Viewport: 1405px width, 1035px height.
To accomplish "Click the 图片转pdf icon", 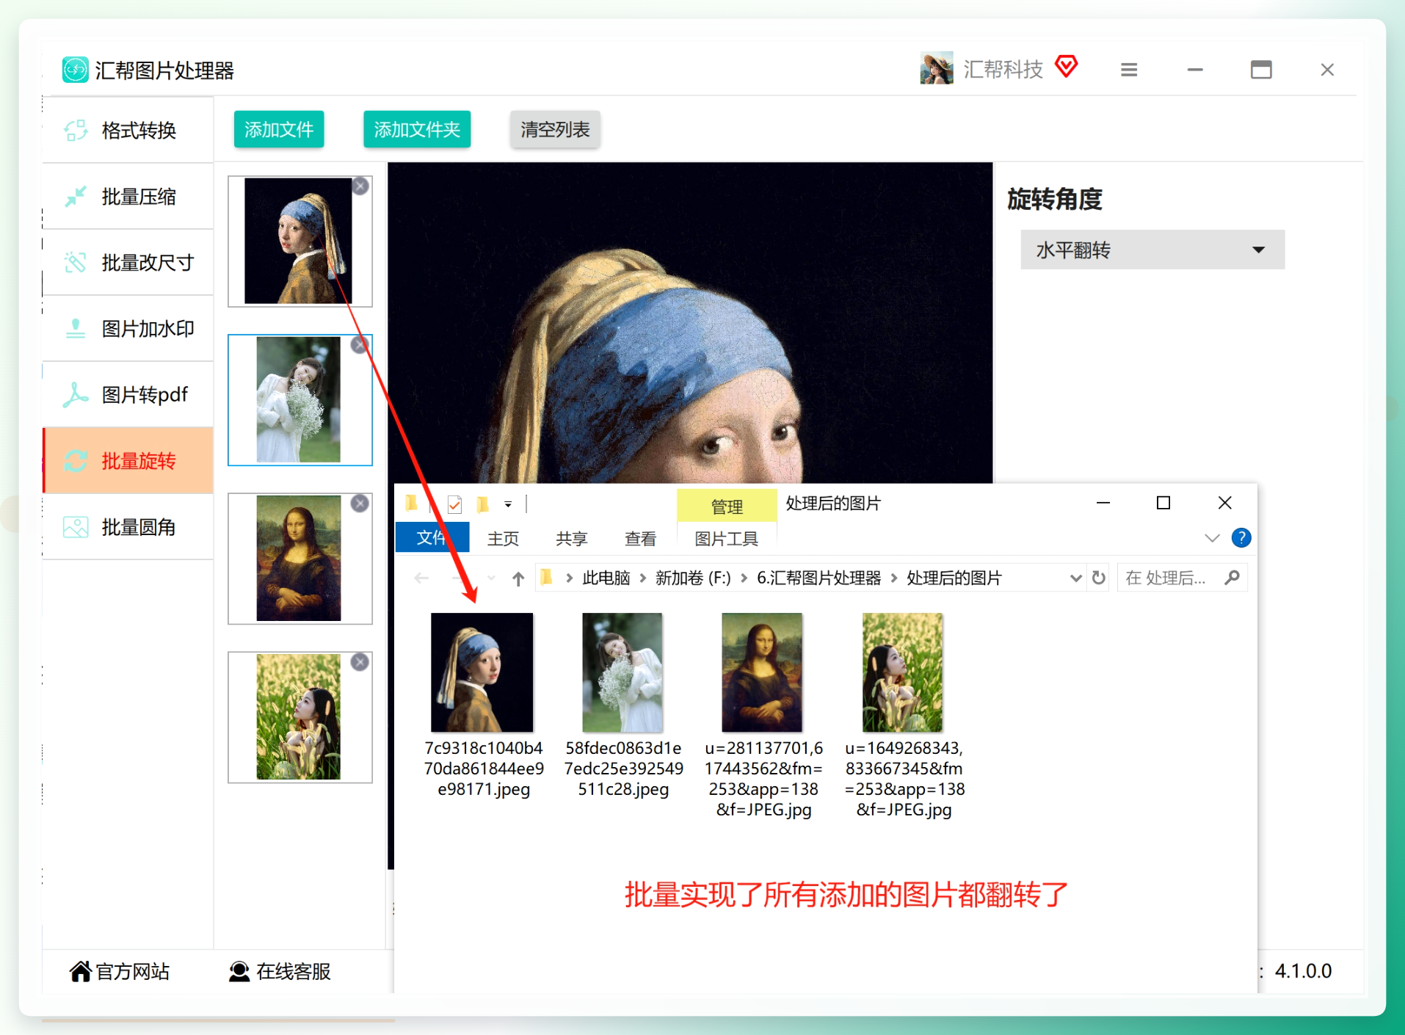I will [76, 395].
